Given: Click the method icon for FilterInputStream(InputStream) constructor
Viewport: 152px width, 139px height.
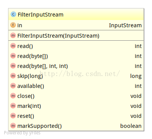Looking at the screenshot, I should [x=13, y=35].
